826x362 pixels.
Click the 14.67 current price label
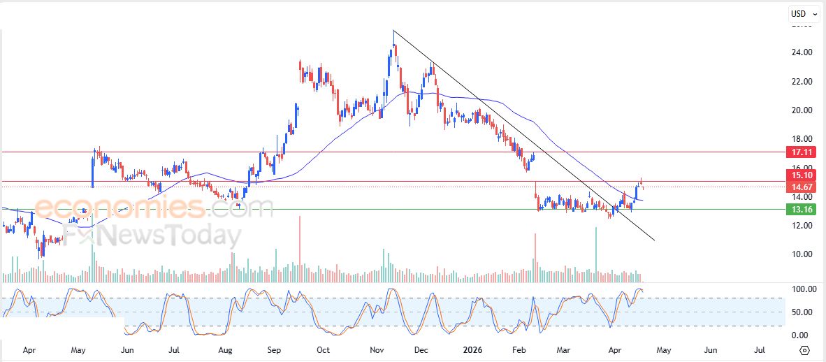798,187
